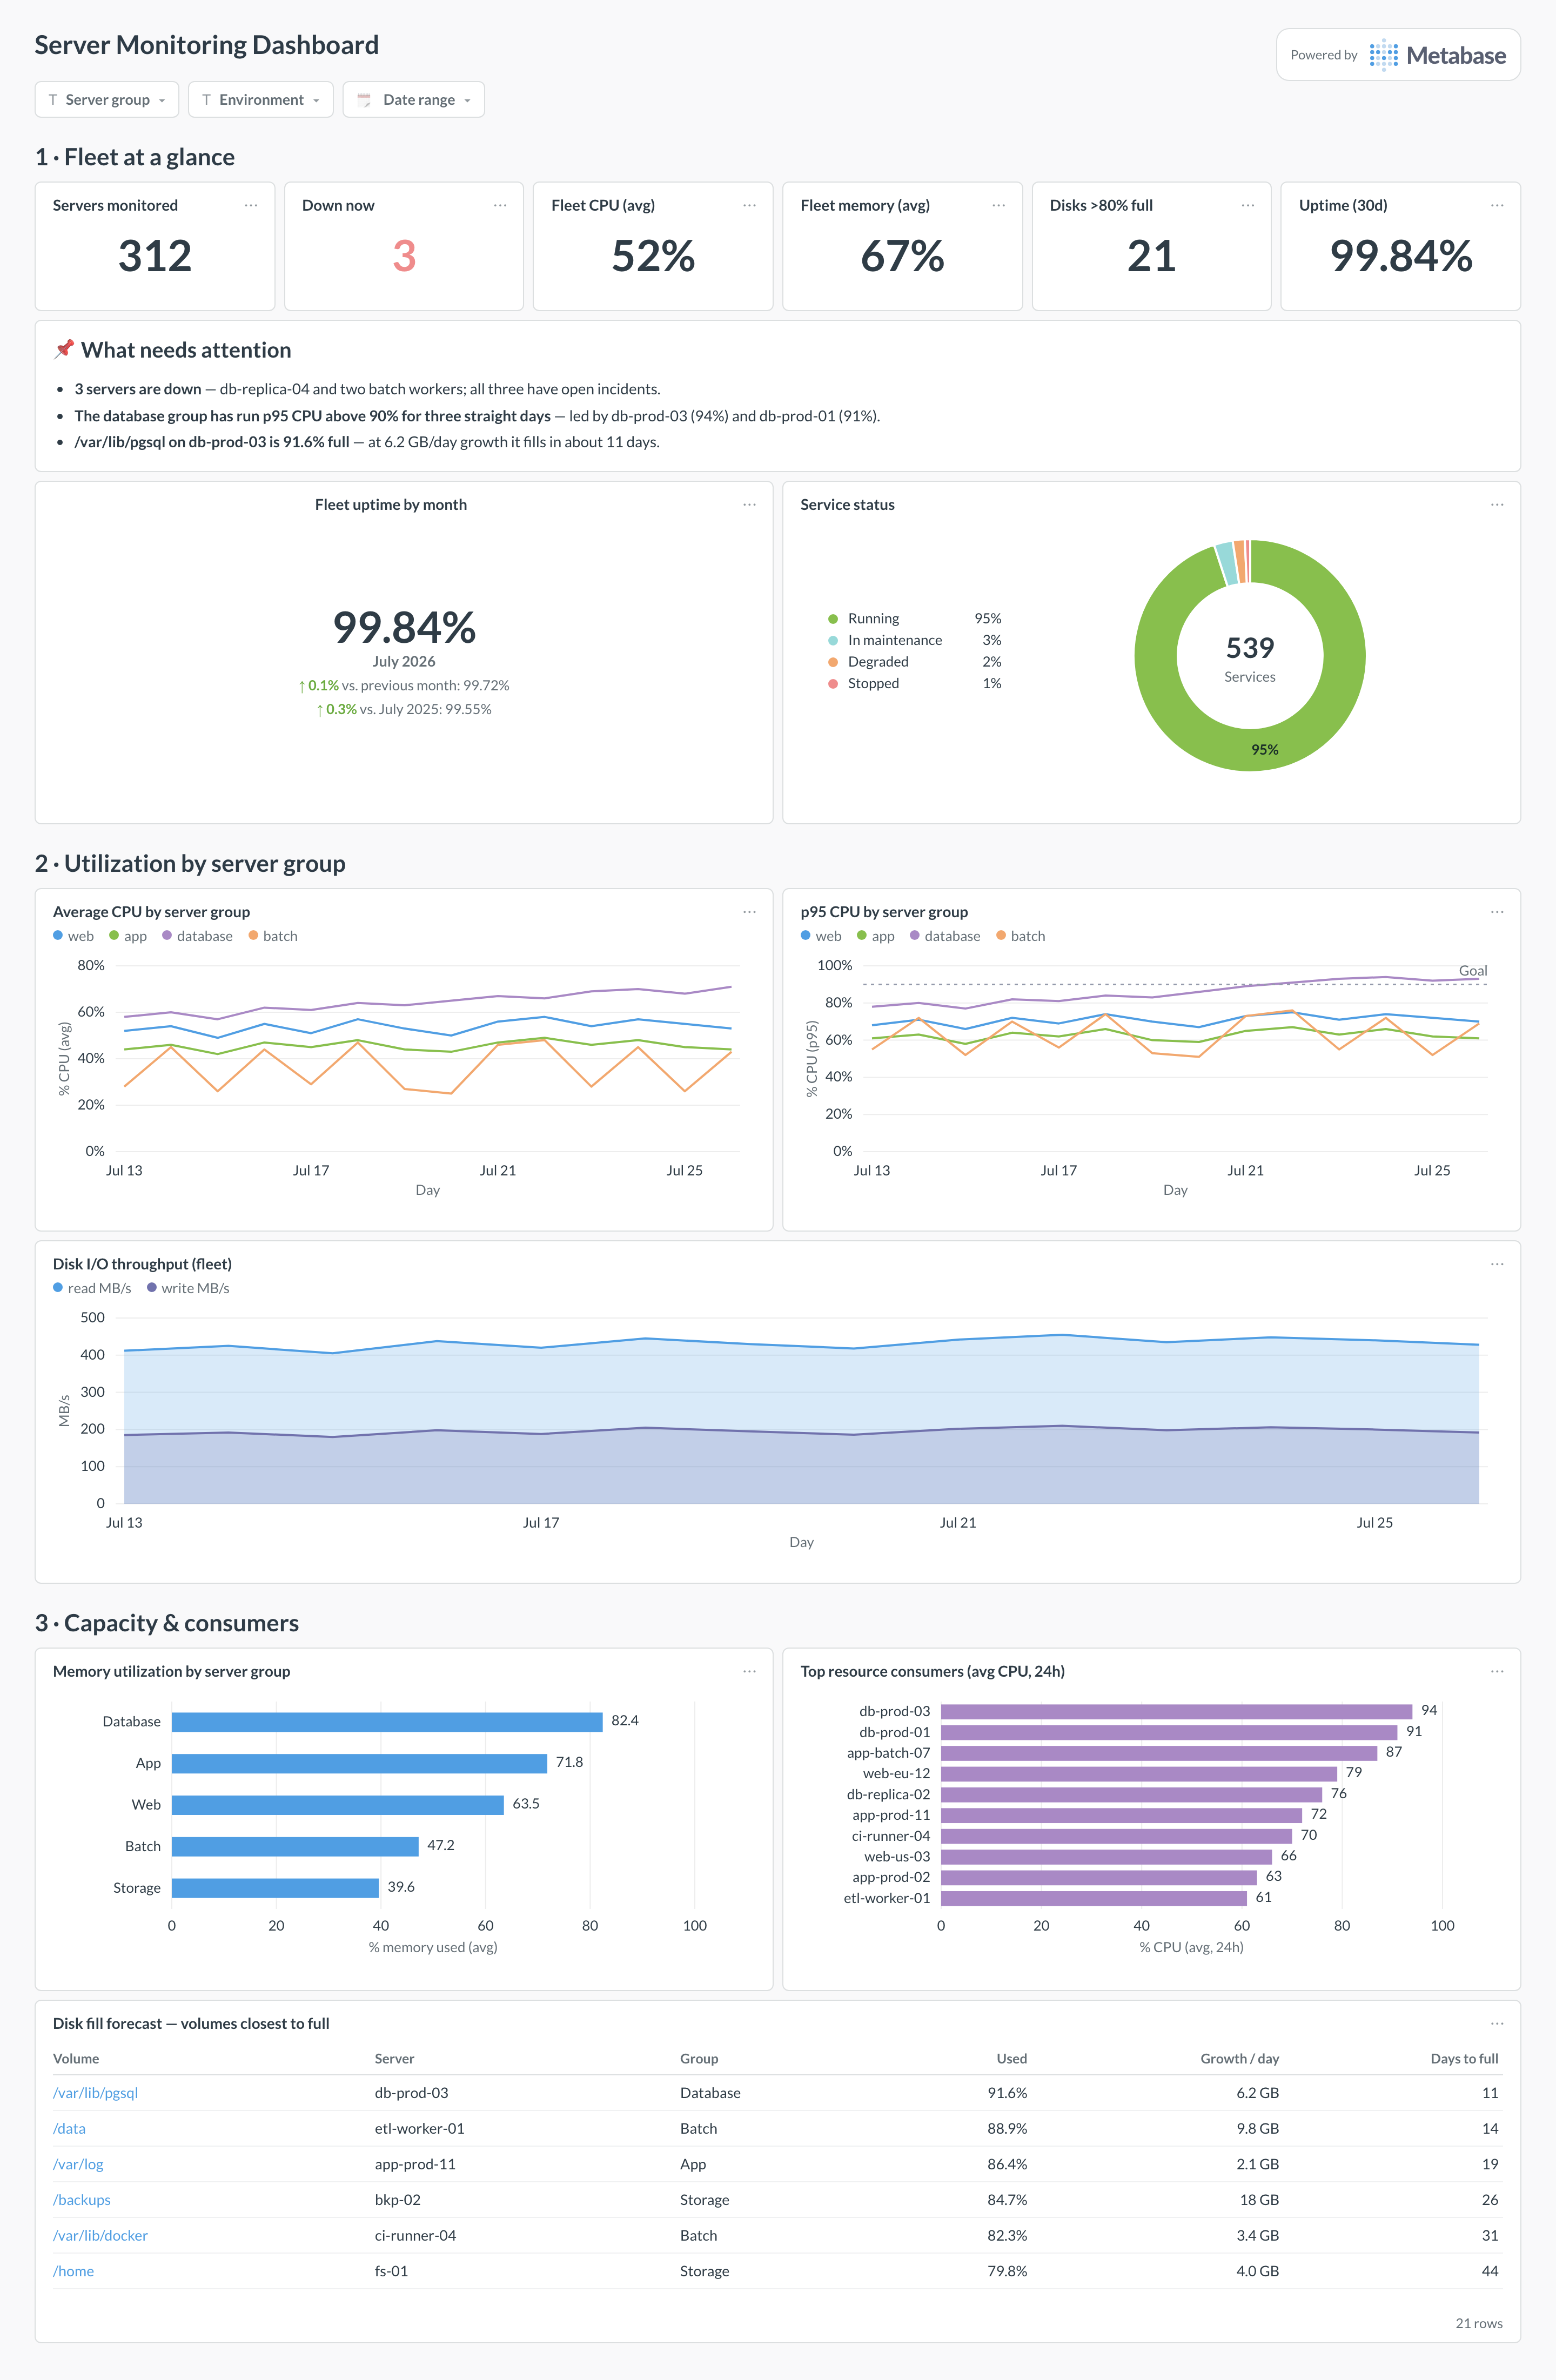Click the Goal line label in p95 CPU chart
This screenshot has width=1556, height=2380.
[1472, 970]
